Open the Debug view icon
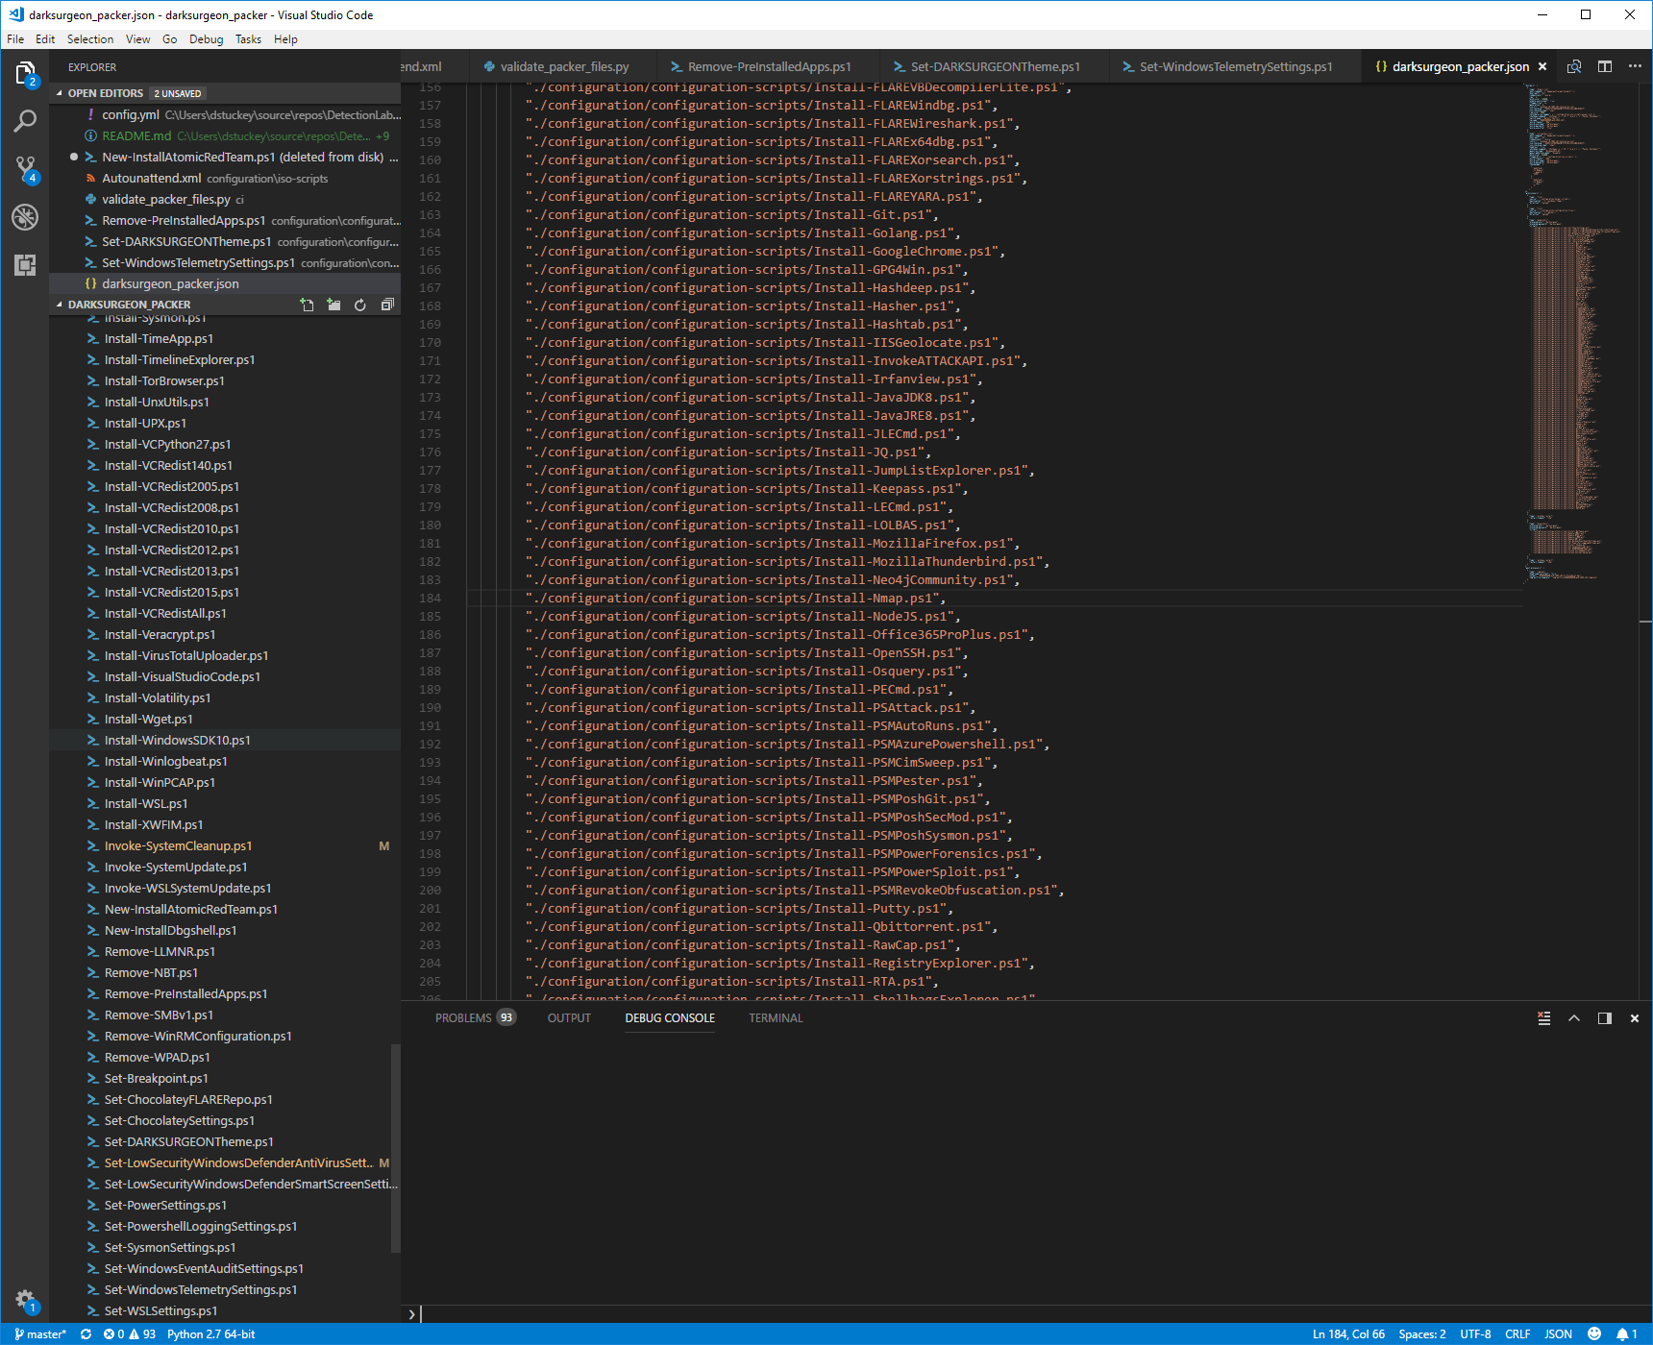The height and width of the screenshot is (1345, 1653). coord(25,217)
